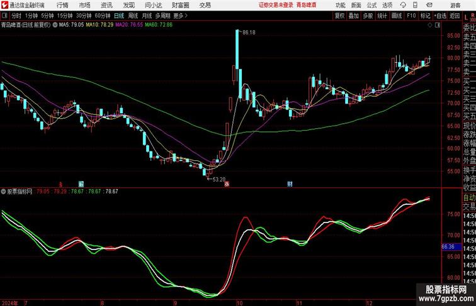Click the 画线 drawing button
476x306 pixels.
coord(397,16)
